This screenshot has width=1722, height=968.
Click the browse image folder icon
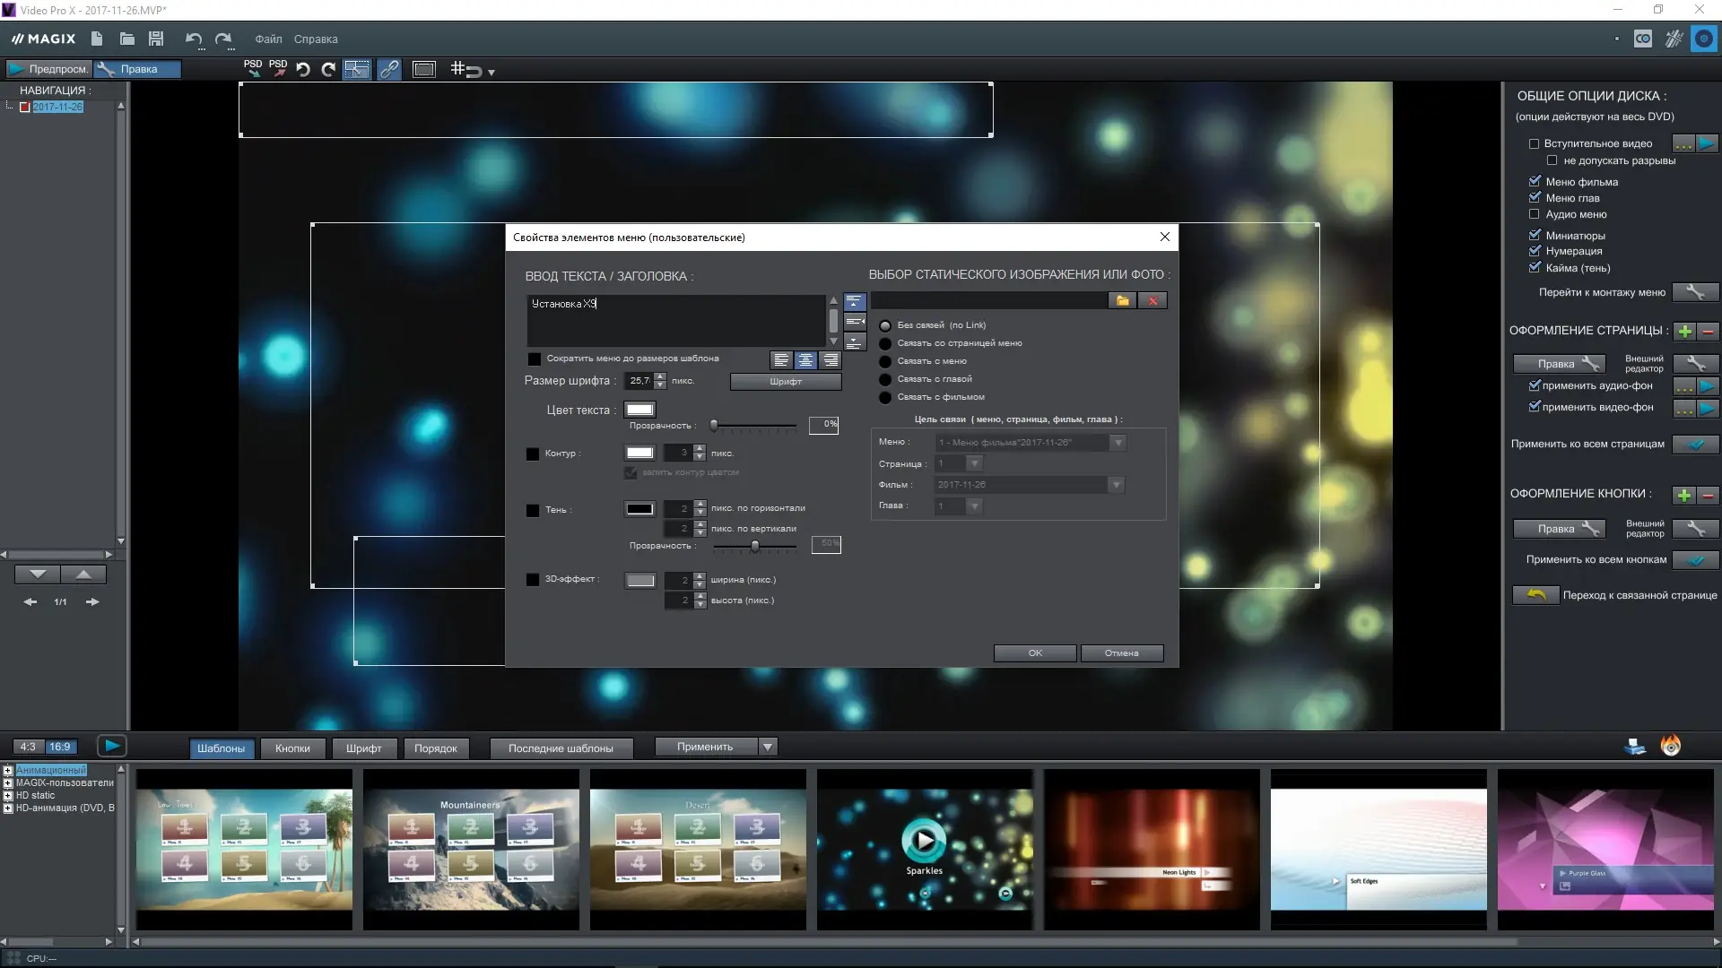(1122, 301)
